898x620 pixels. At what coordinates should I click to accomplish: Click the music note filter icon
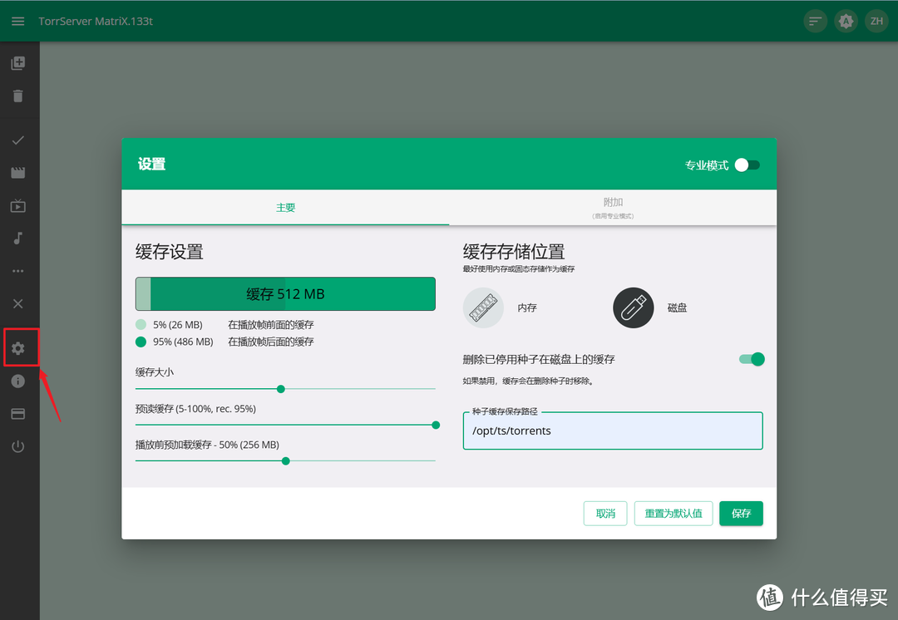(18, 239)
